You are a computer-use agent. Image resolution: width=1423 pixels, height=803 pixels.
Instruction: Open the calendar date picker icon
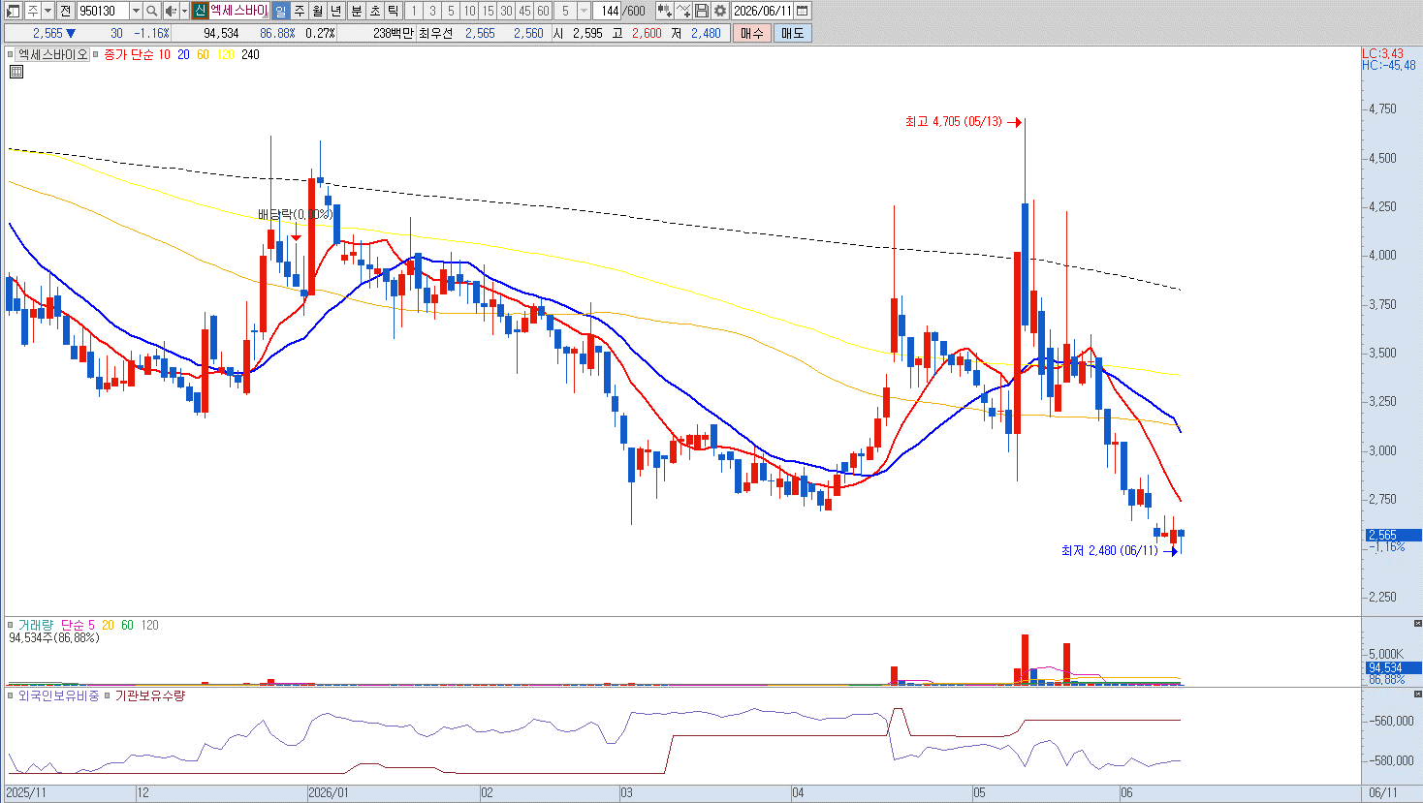pos(802,11)
